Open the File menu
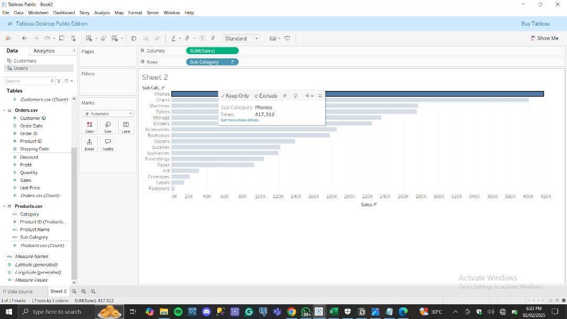 click(6, 13)
